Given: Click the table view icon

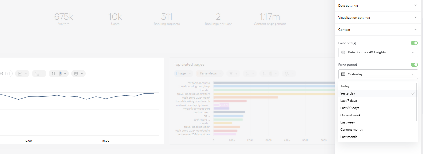Looking at the screenshot, I should click(x=7, y=74).
